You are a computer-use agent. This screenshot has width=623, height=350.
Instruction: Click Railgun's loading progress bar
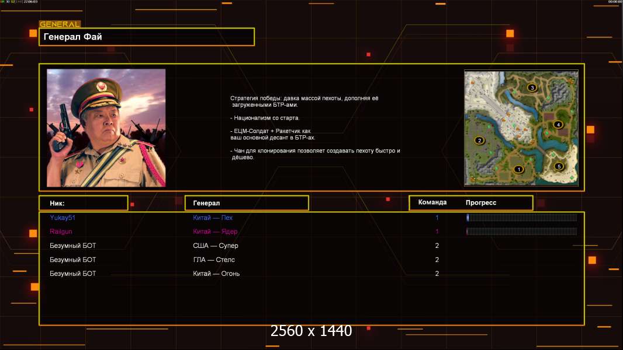coord(522,232)
